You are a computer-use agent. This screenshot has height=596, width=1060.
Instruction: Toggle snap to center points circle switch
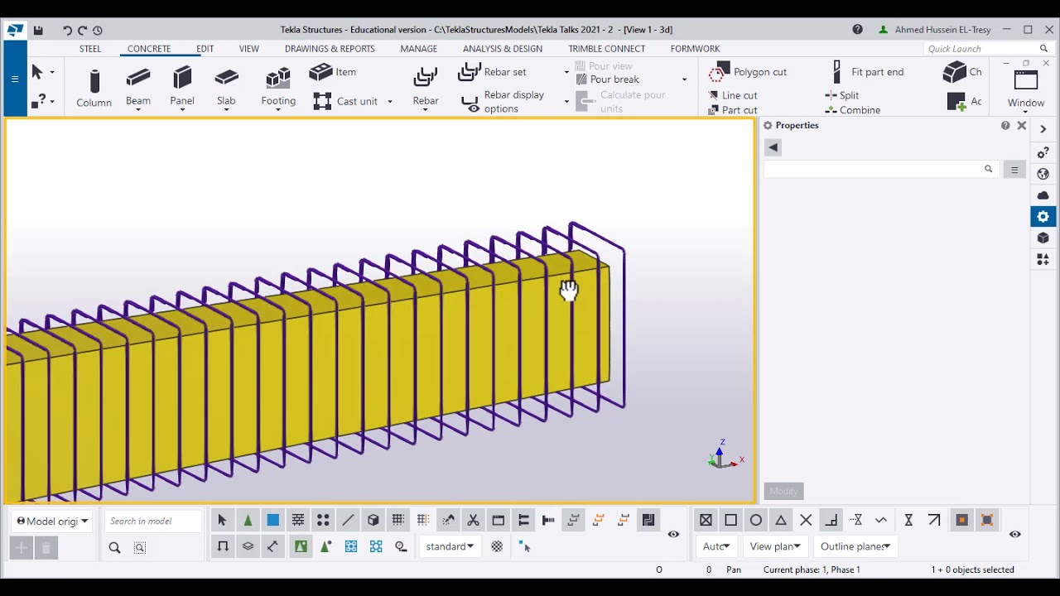[x=756, y=520]
